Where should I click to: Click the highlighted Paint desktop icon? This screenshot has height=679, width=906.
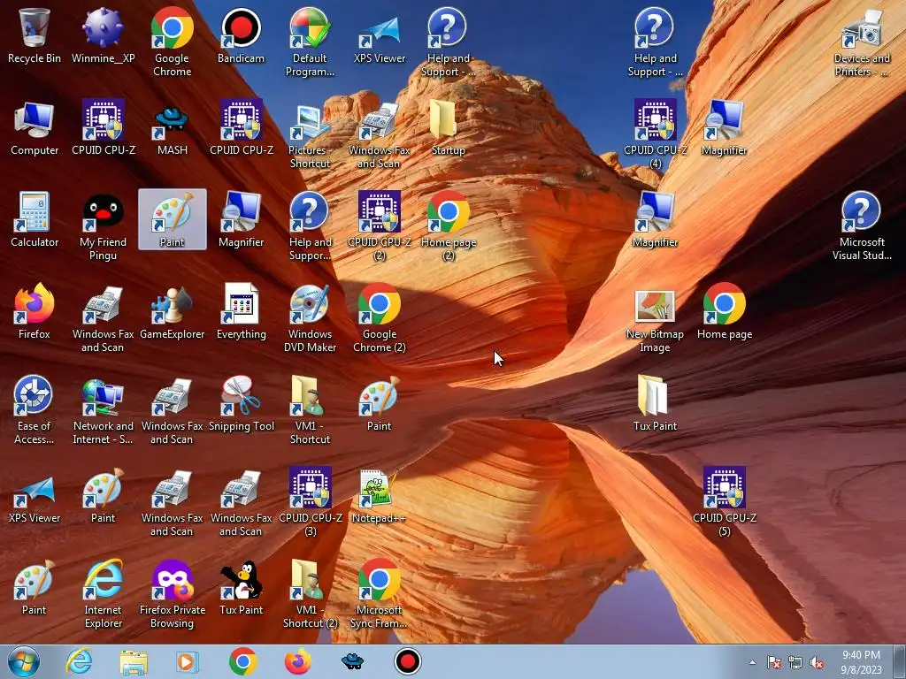tap(173, 219)
